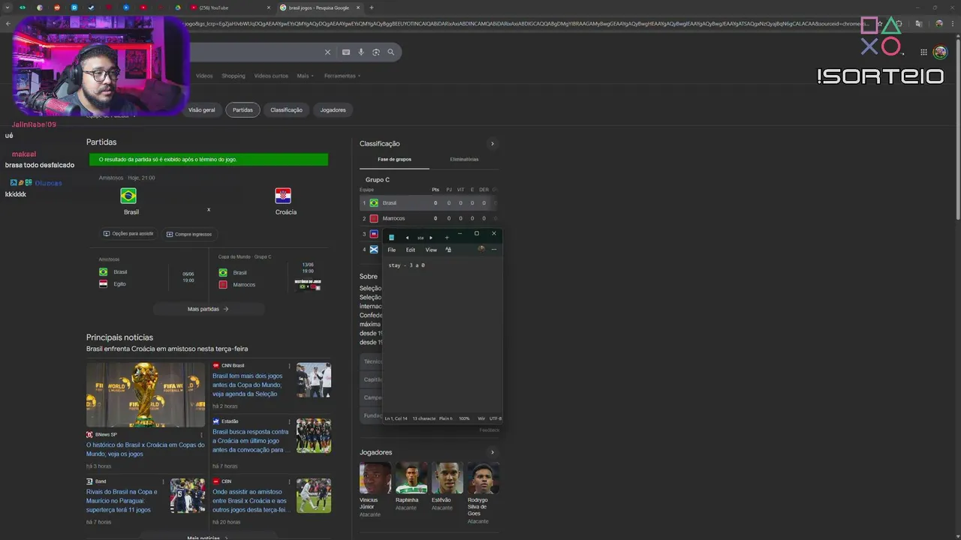The width and height of the screenshot is (961, 540).
Task: Open the Shopping search filter
Action: pyautogui.click(x=233, y=76)
